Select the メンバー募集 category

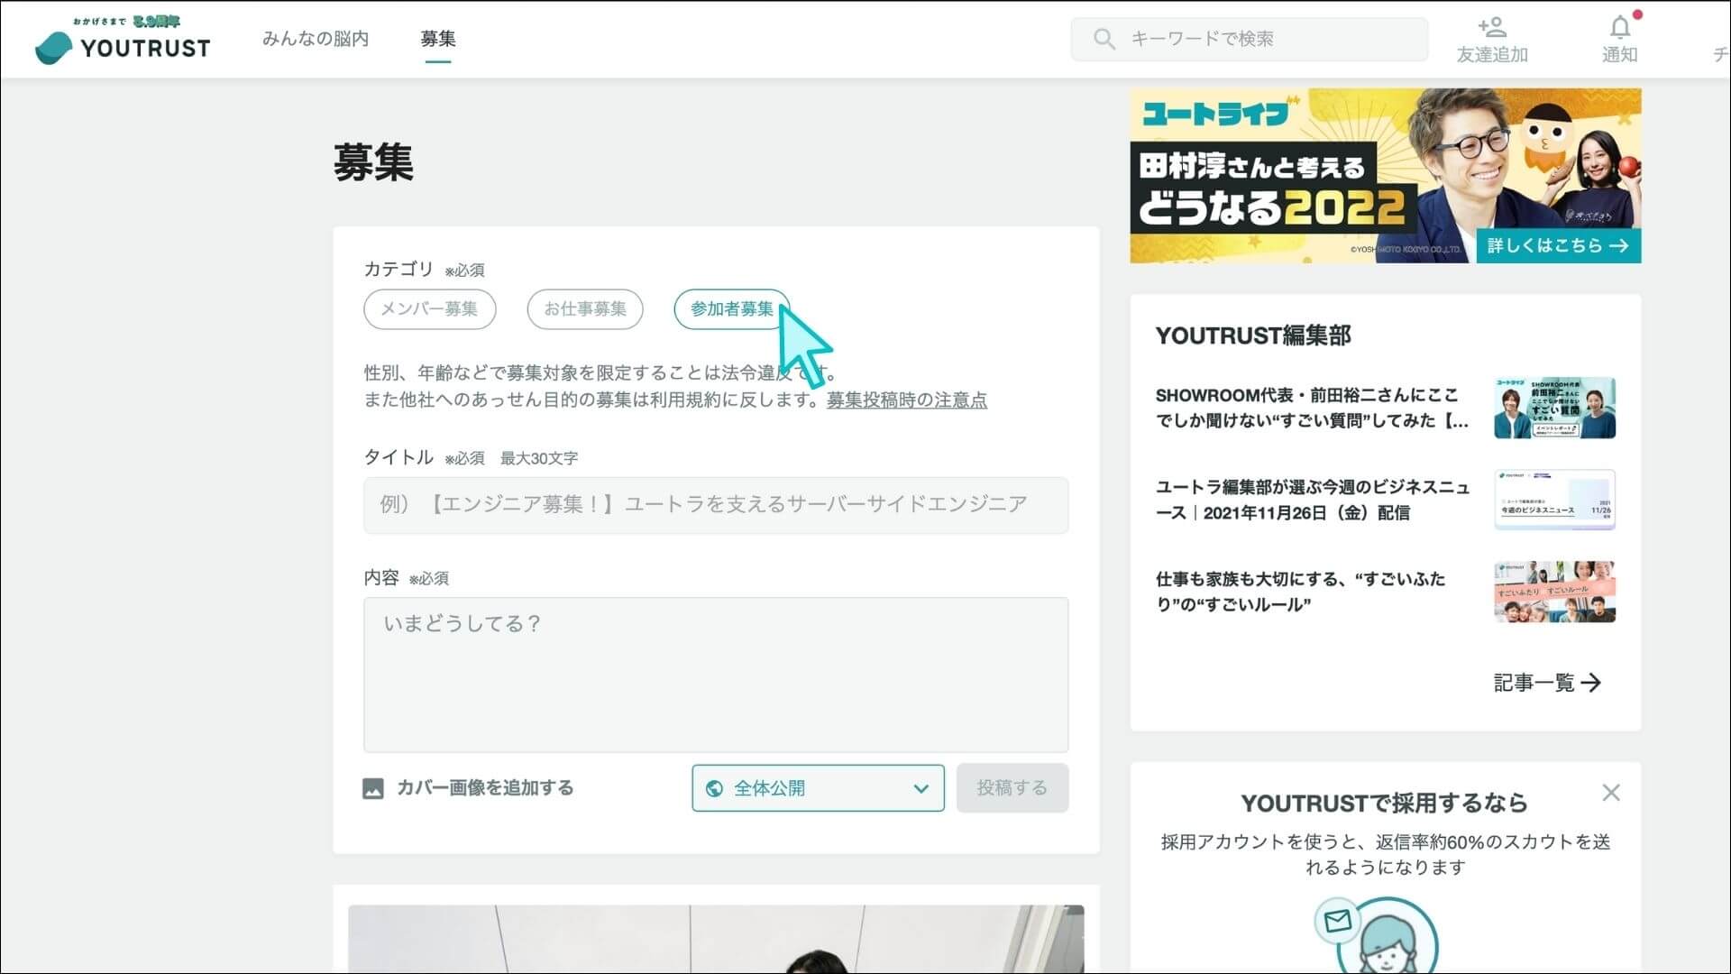click(429, 308)
